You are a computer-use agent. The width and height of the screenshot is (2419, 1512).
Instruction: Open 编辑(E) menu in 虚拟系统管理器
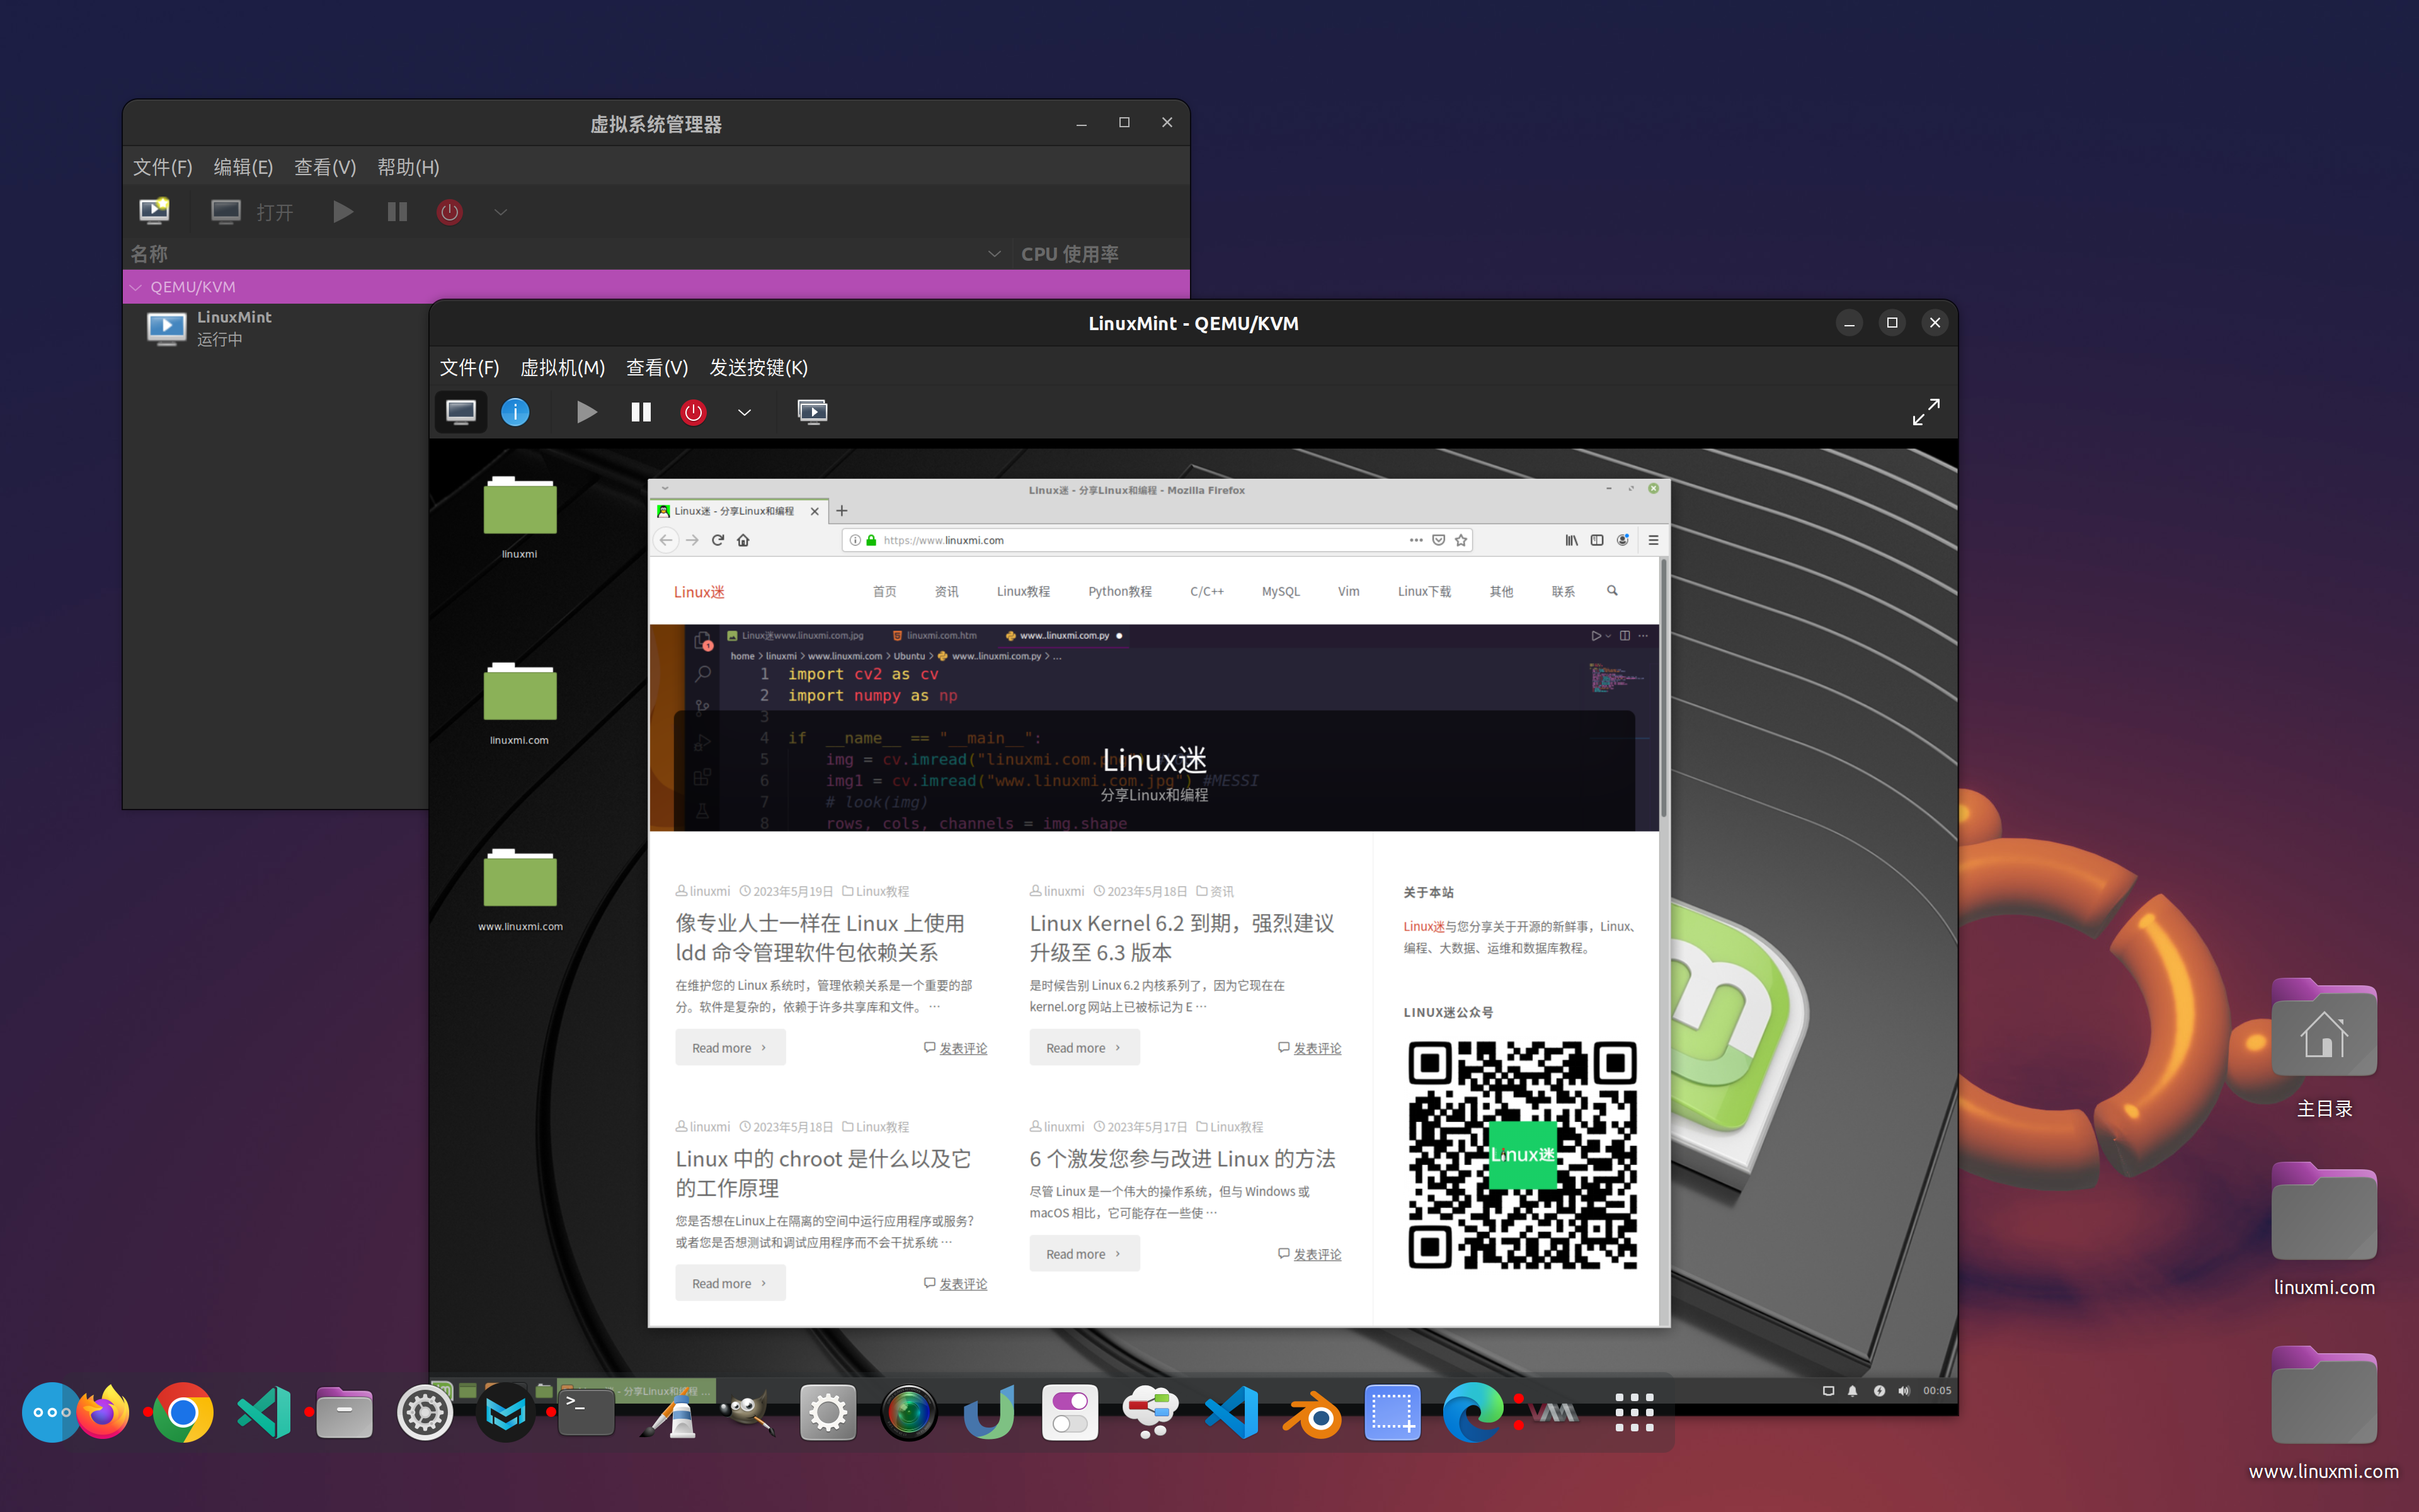[x=243, y=167]
